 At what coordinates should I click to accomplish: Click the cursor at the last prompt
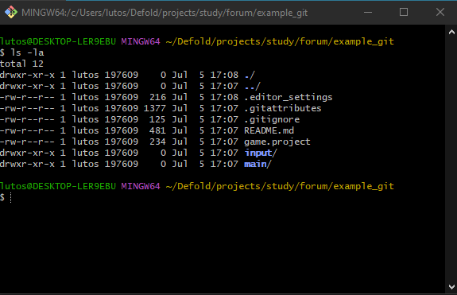pyautogui.click(x=11, y=198)
